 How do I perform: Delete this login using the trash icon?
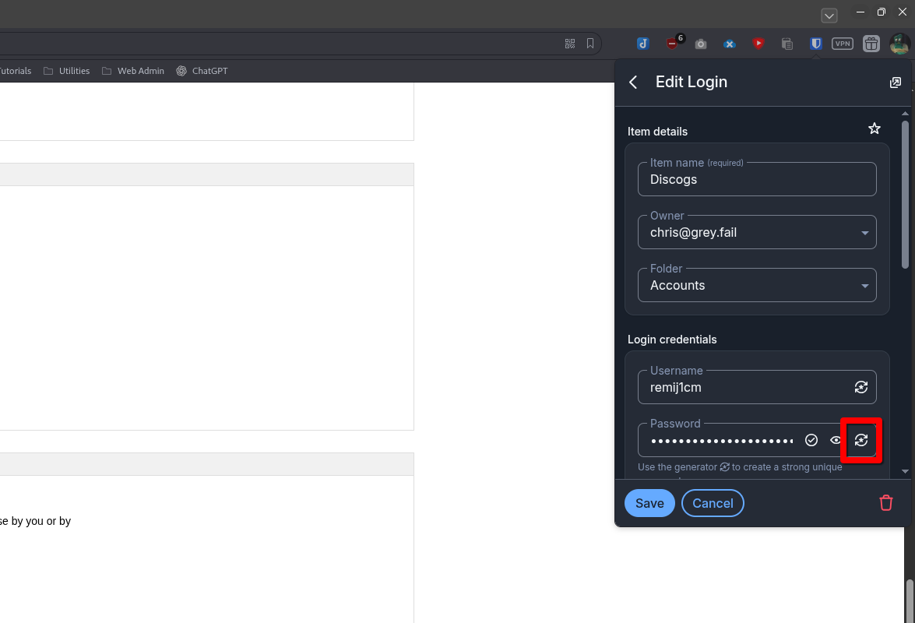(885, 502)
